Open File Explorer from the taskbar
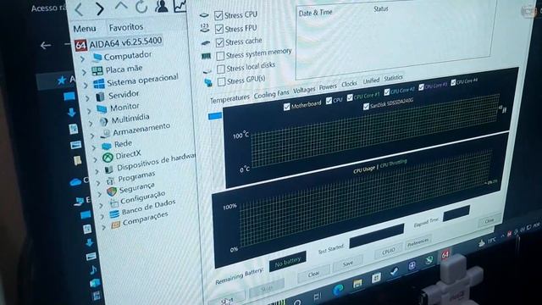 point(357,284)
